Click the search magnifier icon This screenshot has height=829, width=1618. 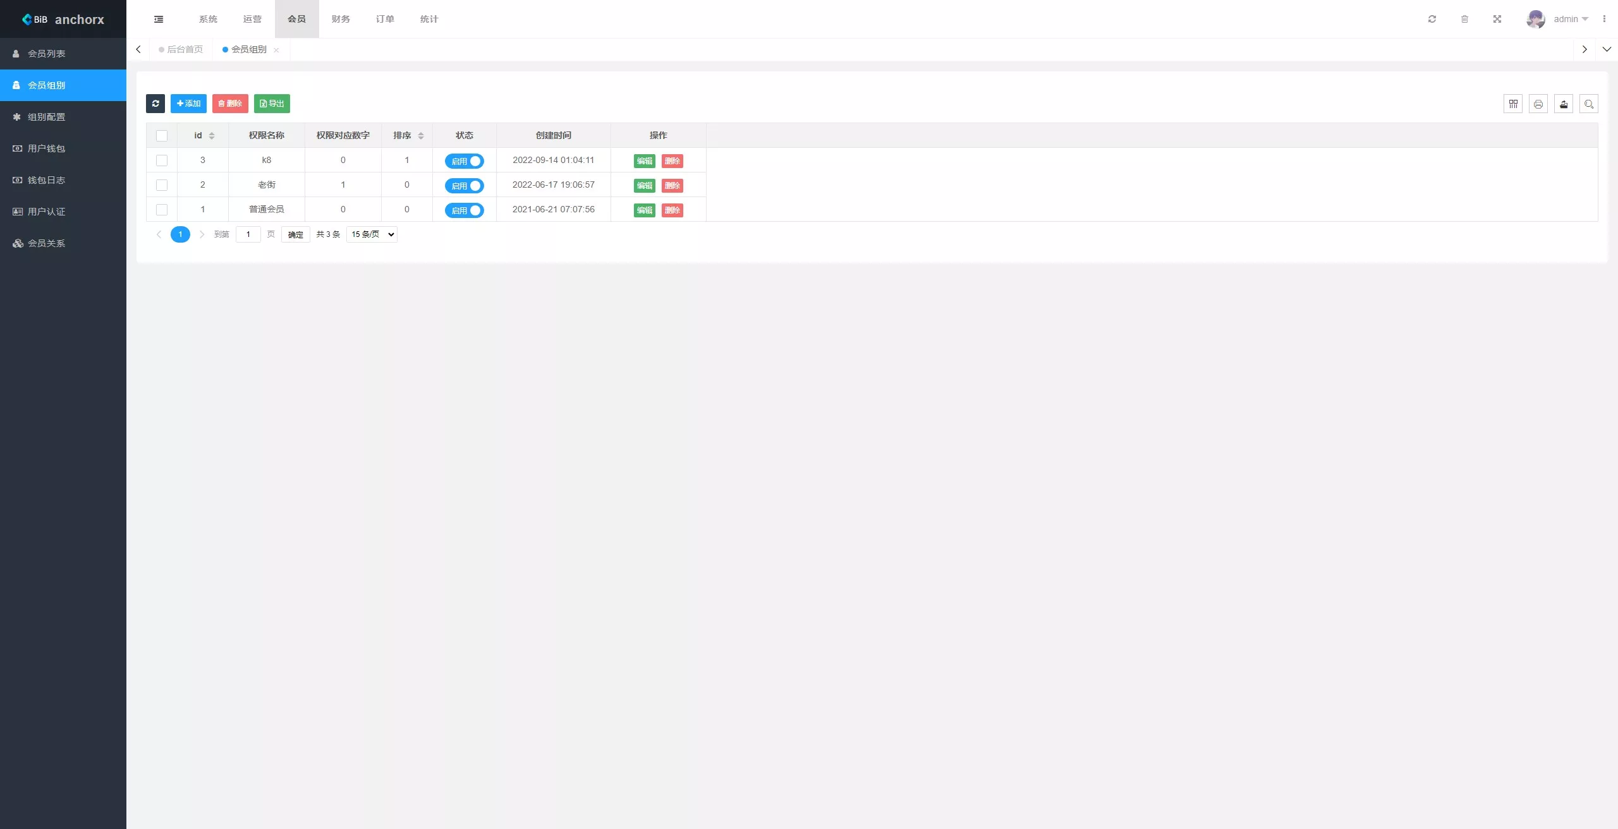point(1589,104)
